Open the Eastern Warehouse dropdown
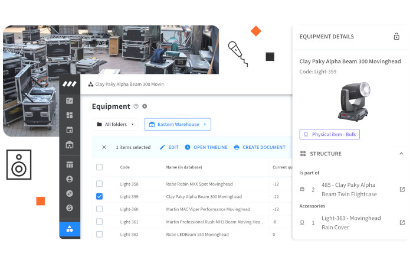Viewport: 413px width, 266px height. [x=178, y=124]
